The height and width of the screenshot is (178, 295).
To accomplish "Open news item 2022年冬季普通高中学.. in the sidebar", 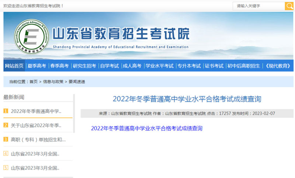I will coord(36,111).
